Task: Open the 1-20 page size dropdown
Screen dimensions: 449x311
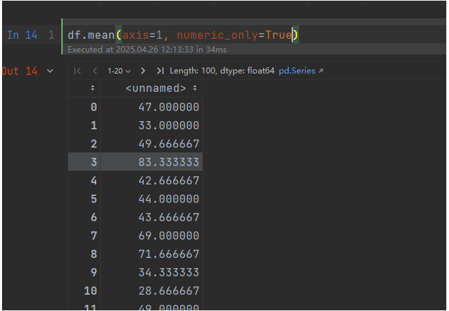Action: point(119,71)
